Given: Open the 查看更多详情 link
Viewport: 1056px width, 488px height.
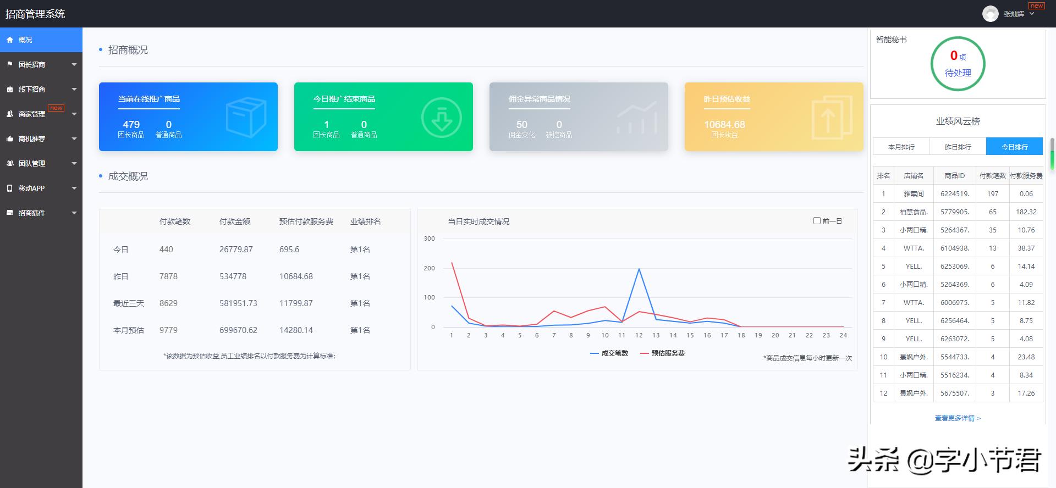Looking at the screenshot, I should (958, 418).
